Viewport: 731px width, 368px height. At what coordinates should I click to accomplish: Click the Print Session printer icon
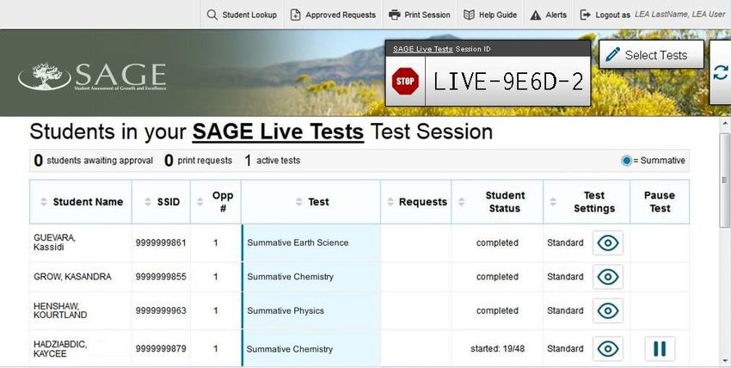(395, 15)
